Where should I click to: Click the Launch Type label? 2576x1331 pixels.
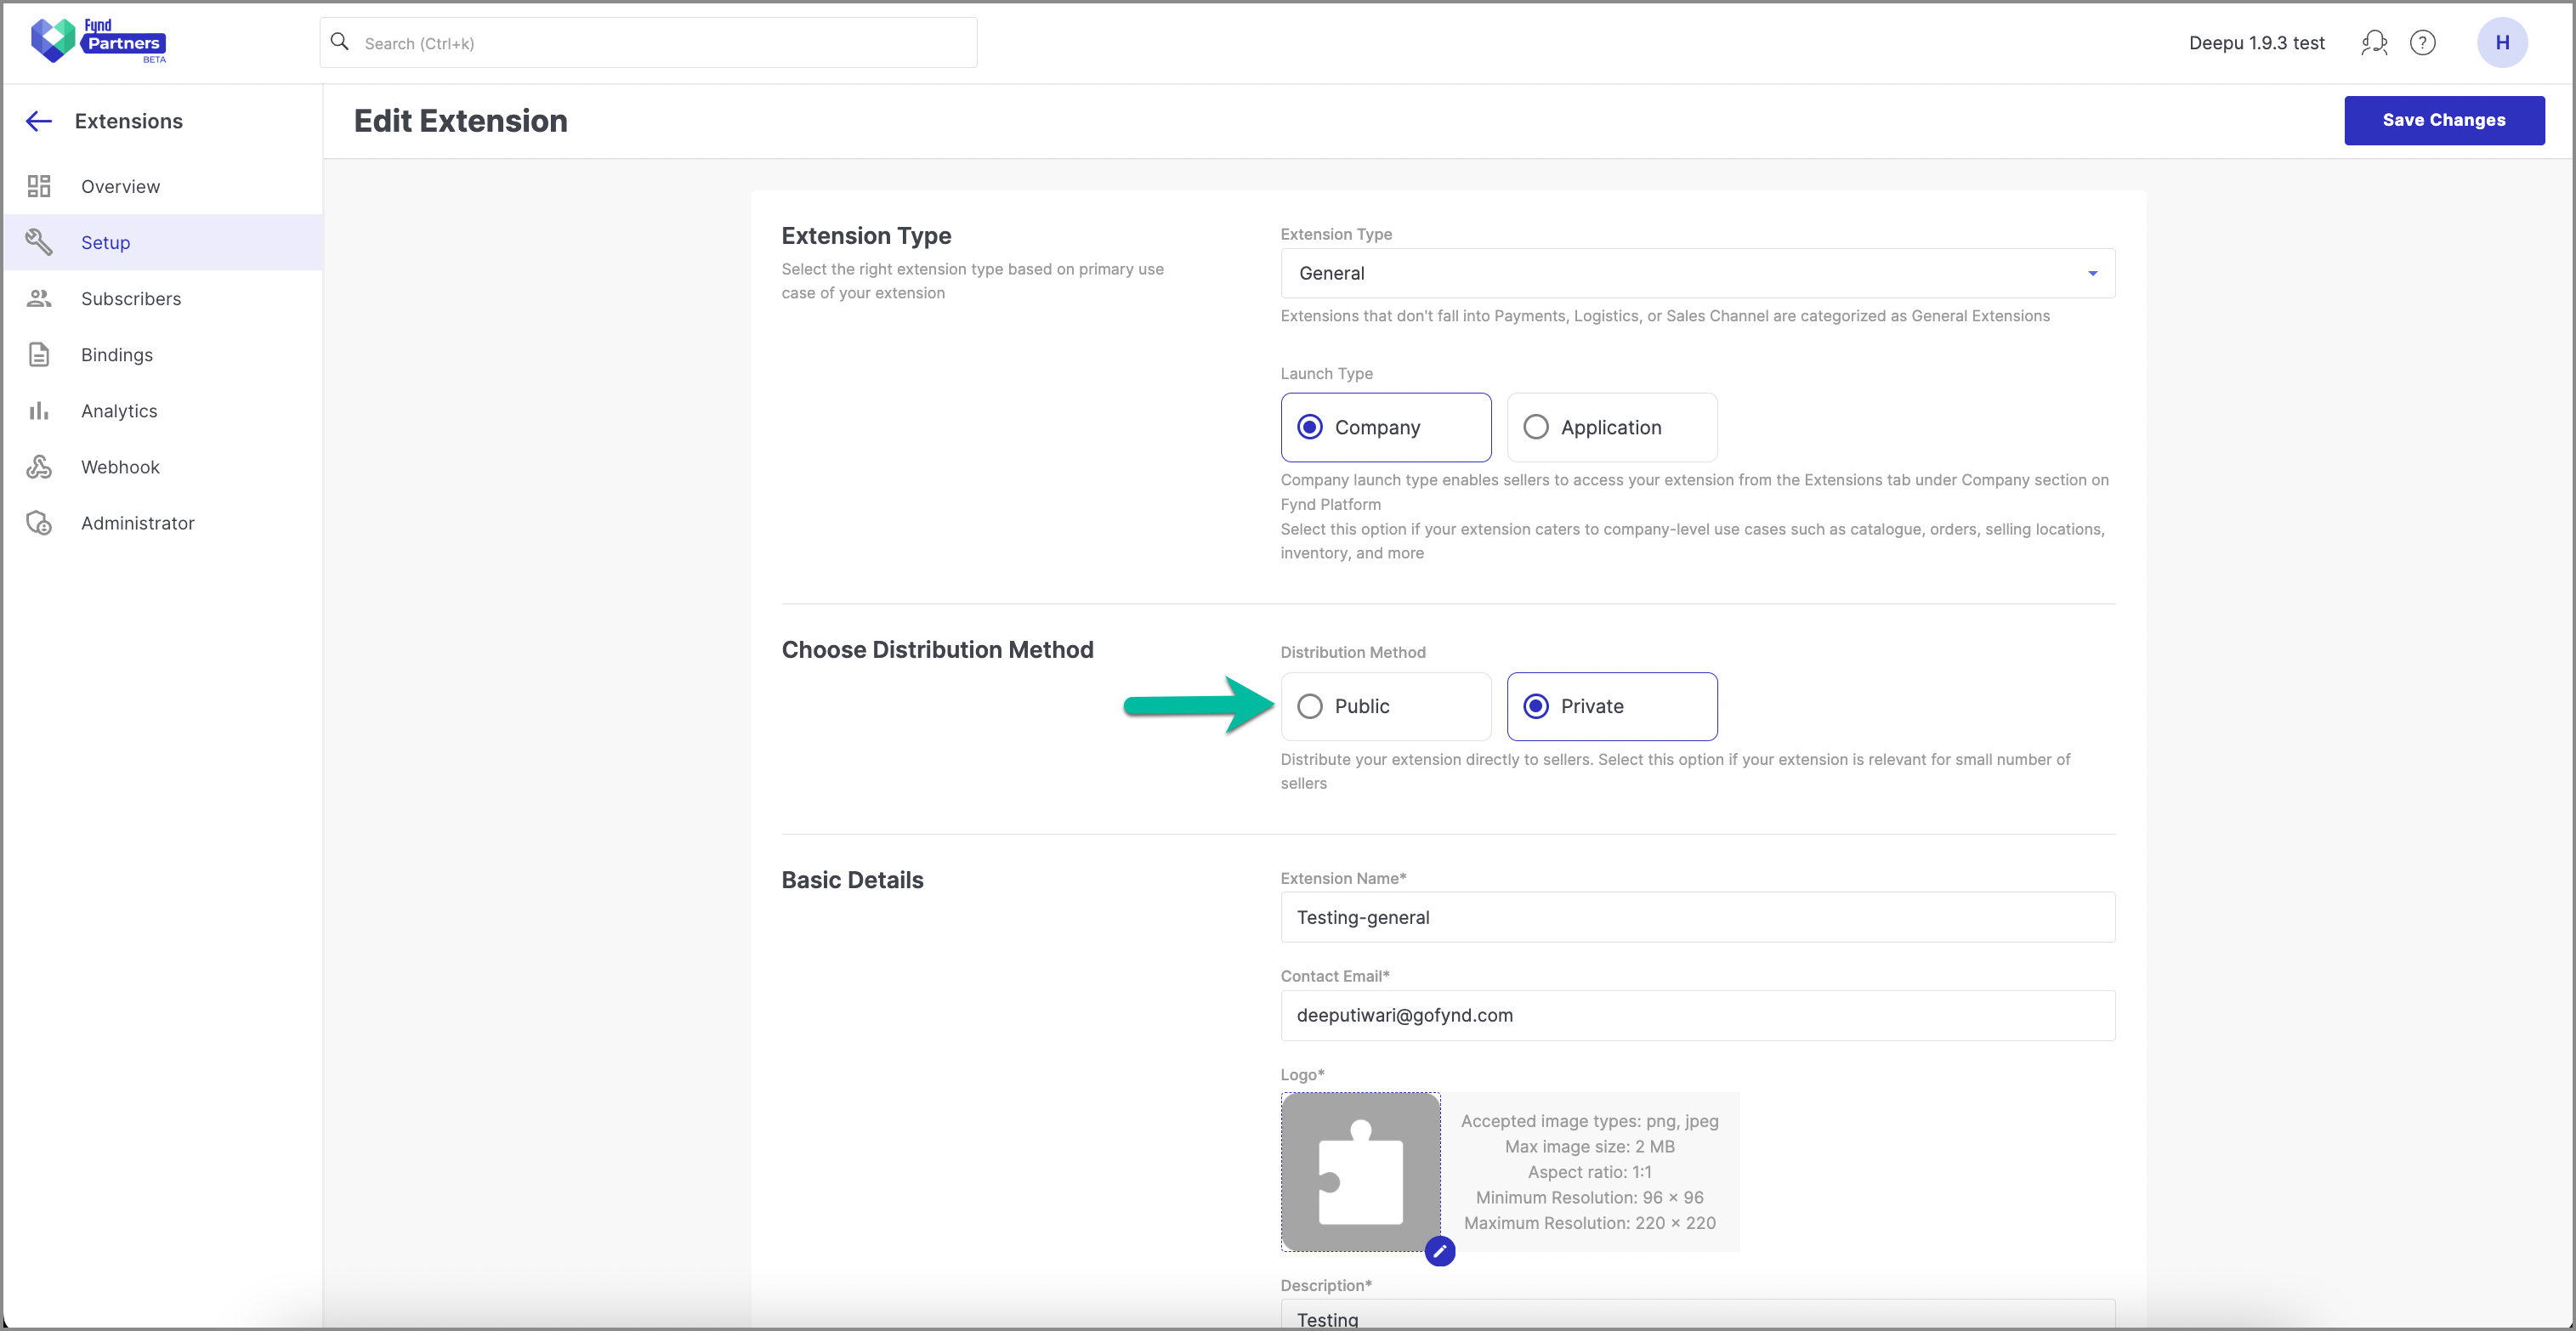click(x=1327, y=373)
